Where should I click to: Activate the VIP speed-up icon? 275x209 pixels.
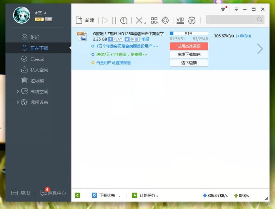click(x=180, y=21)
